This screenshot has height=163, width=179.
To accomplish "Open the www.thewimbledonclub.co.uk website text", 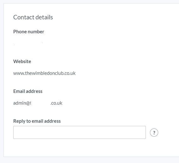I will 45,73.
